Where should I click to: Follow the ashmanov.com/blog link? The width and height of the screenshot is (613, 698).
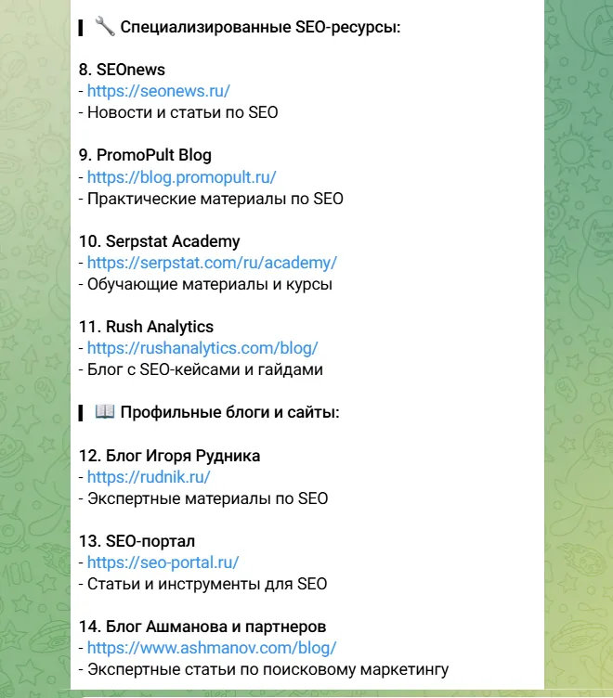point(212,648)
